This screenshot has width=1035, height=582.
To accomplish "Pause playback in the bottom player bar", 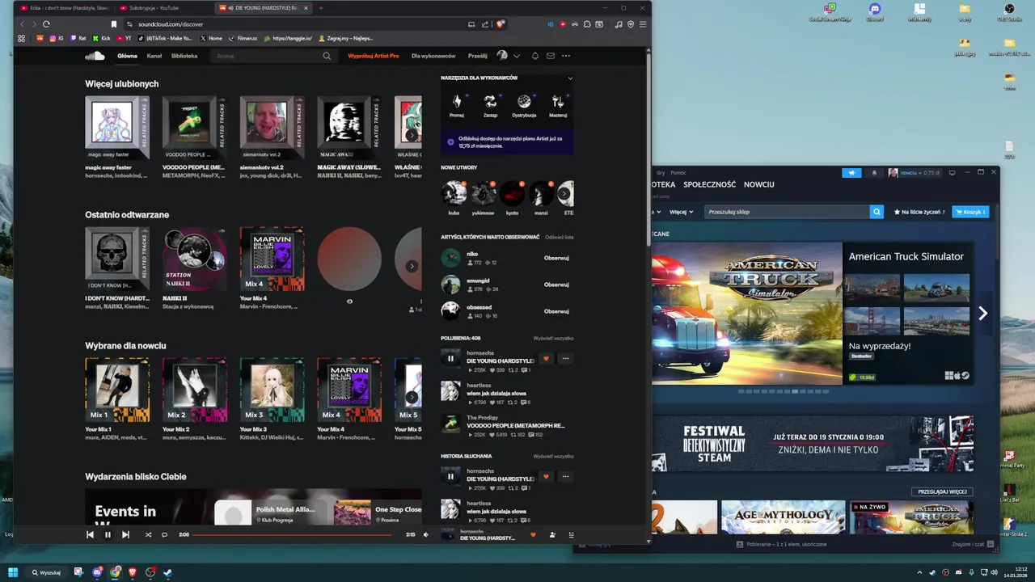I will coord(108,534).
